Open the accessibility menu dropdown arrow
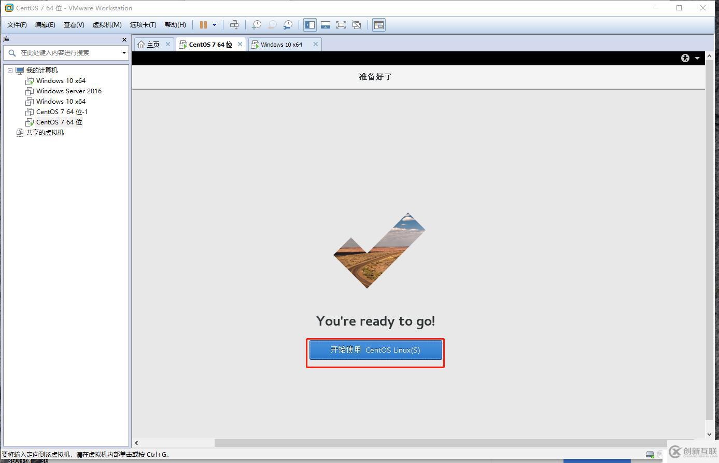This screenshot has width=719, height=463. (x=697, y=58)
